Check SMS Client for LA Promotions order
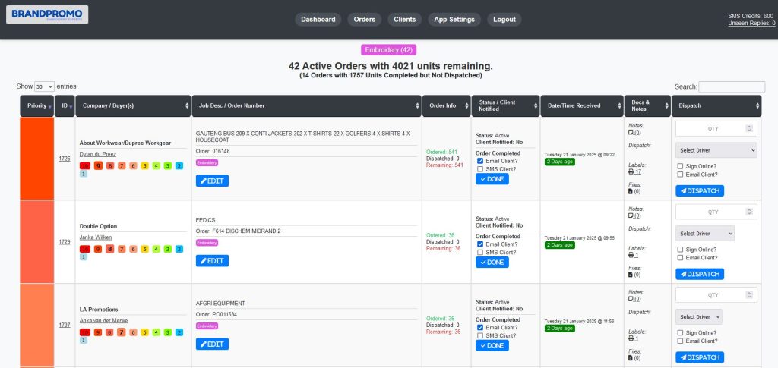778x368 pixels. click(x=480, y=335)
